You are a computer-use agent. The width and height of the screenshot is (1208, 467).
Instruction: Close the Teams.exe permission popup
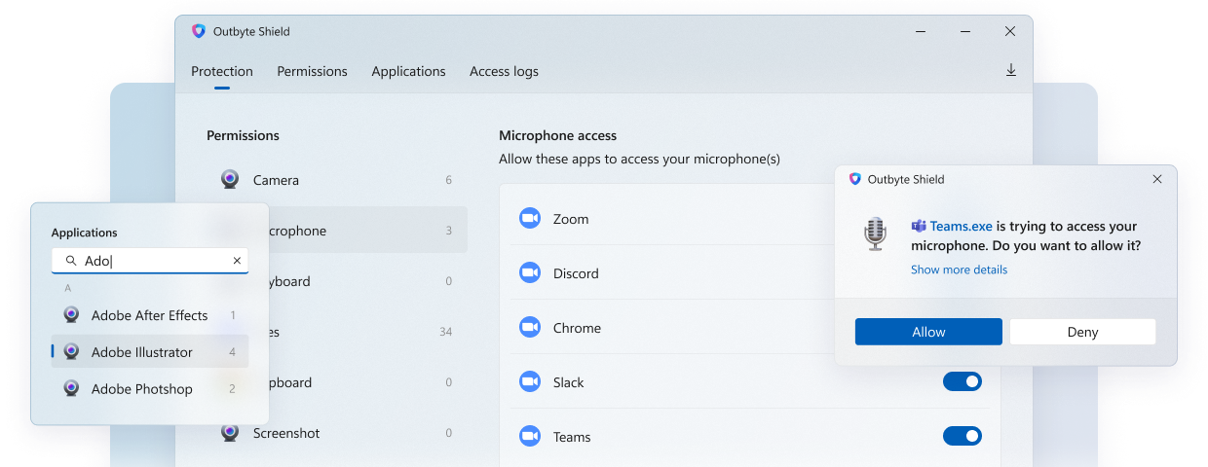1157,179
